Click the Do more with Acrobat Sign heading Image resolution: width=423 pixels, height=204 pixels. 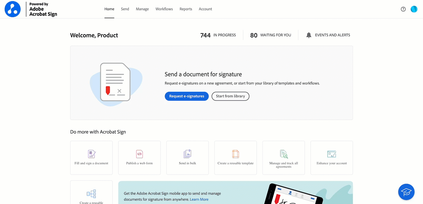pos(98,132)
